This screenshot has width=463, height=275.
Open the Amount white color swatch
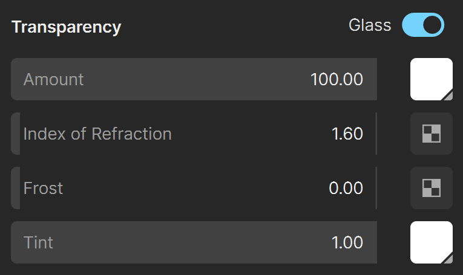click(x=432, y=79)
